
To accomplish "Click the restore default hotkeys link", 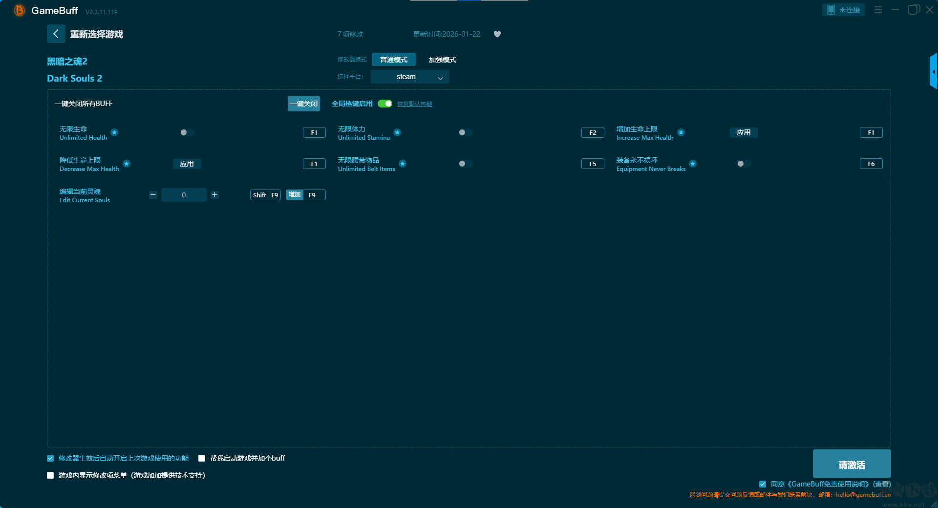I will (x=414, y=104).
